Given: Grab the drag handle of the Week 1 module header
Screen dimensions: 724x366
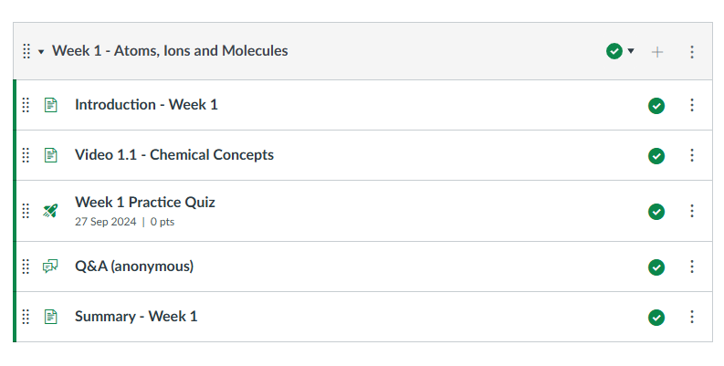Looking at the screenshot, I should pyautogui.click(x=26, y=51).
